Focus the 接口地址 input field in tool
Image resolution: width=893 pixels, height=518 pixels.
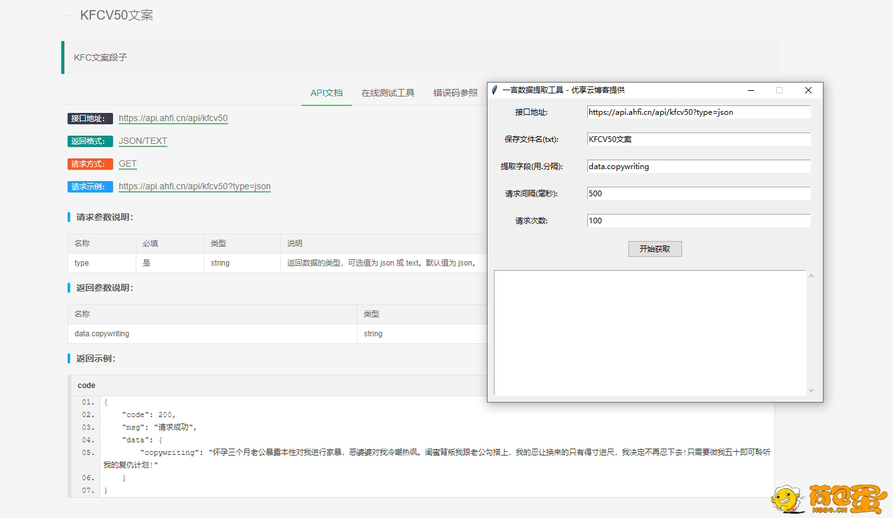[698, 112]
